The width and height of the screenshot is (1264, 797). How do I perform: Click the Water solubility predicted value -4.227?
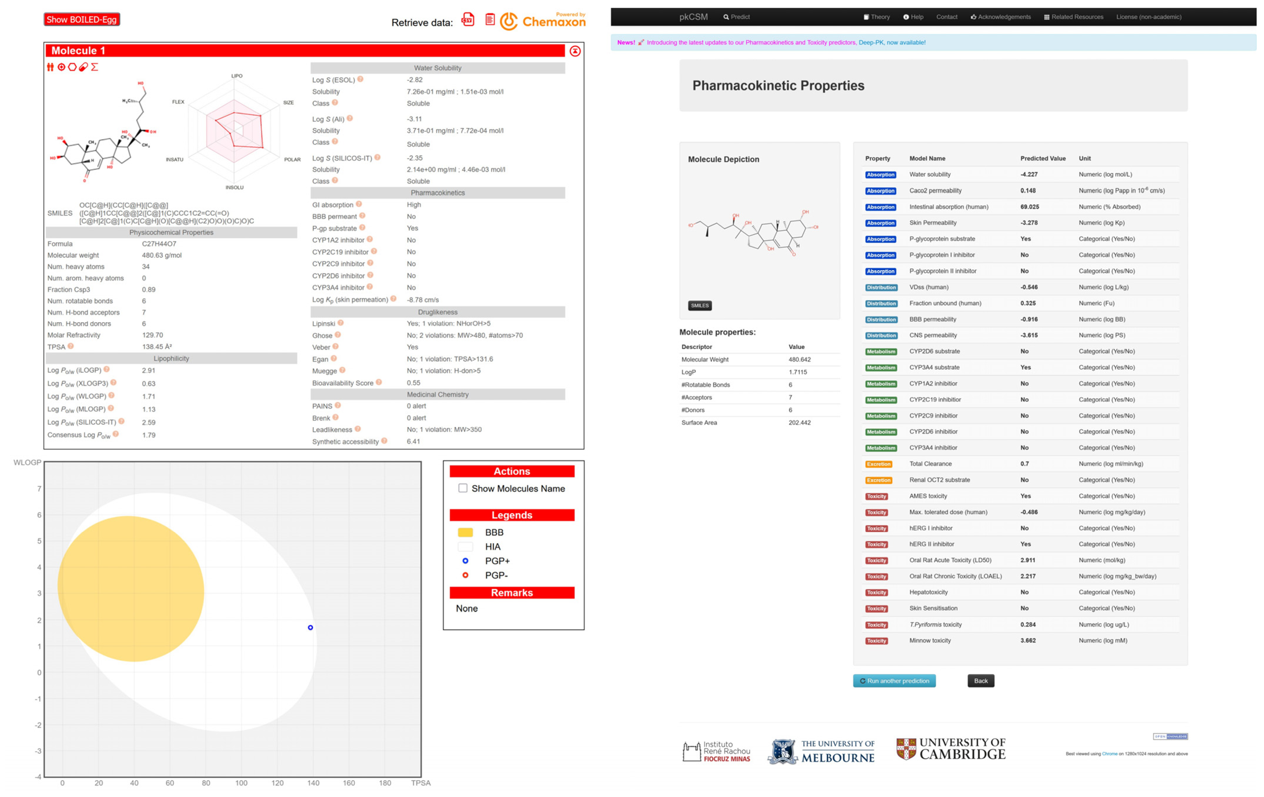point(1029,174)
